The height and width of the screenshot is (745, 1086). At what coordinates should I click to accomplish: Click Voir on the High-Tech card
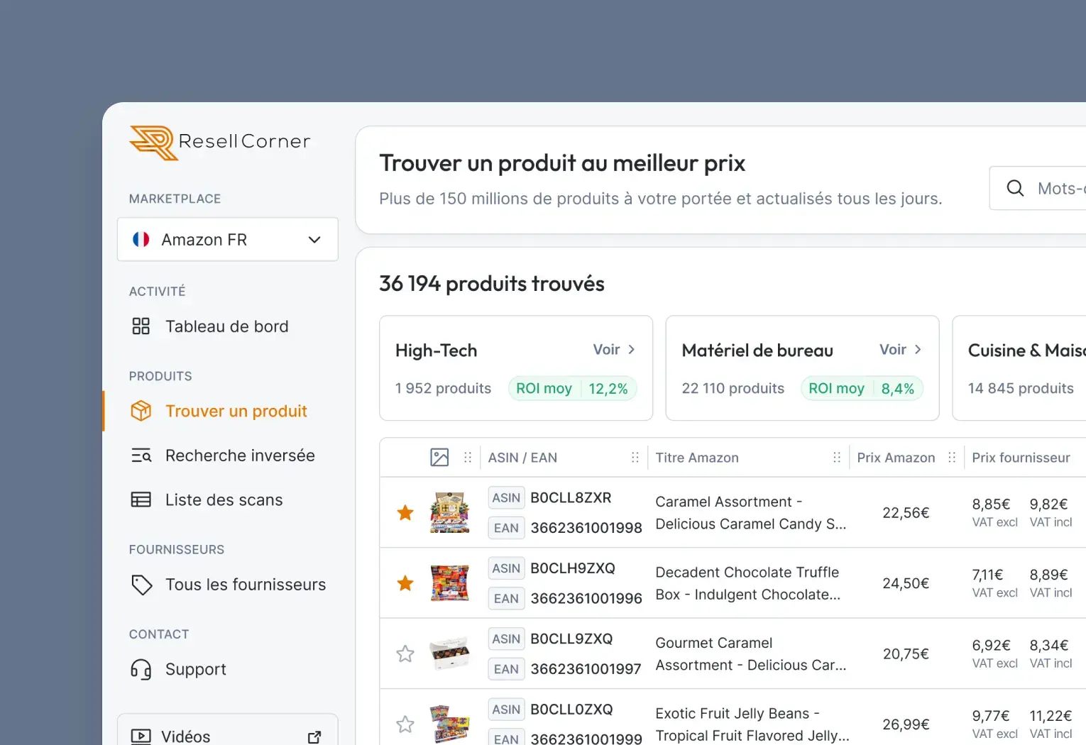pos(606,350)
